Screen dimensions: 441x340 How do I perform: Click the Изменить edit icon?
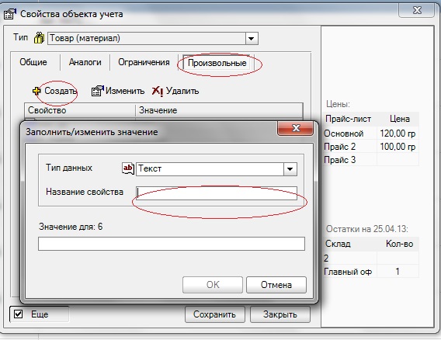pos(97,91)
